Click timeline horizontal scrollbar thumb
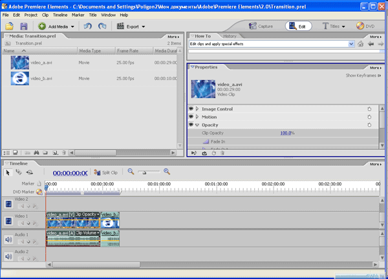 96,265
